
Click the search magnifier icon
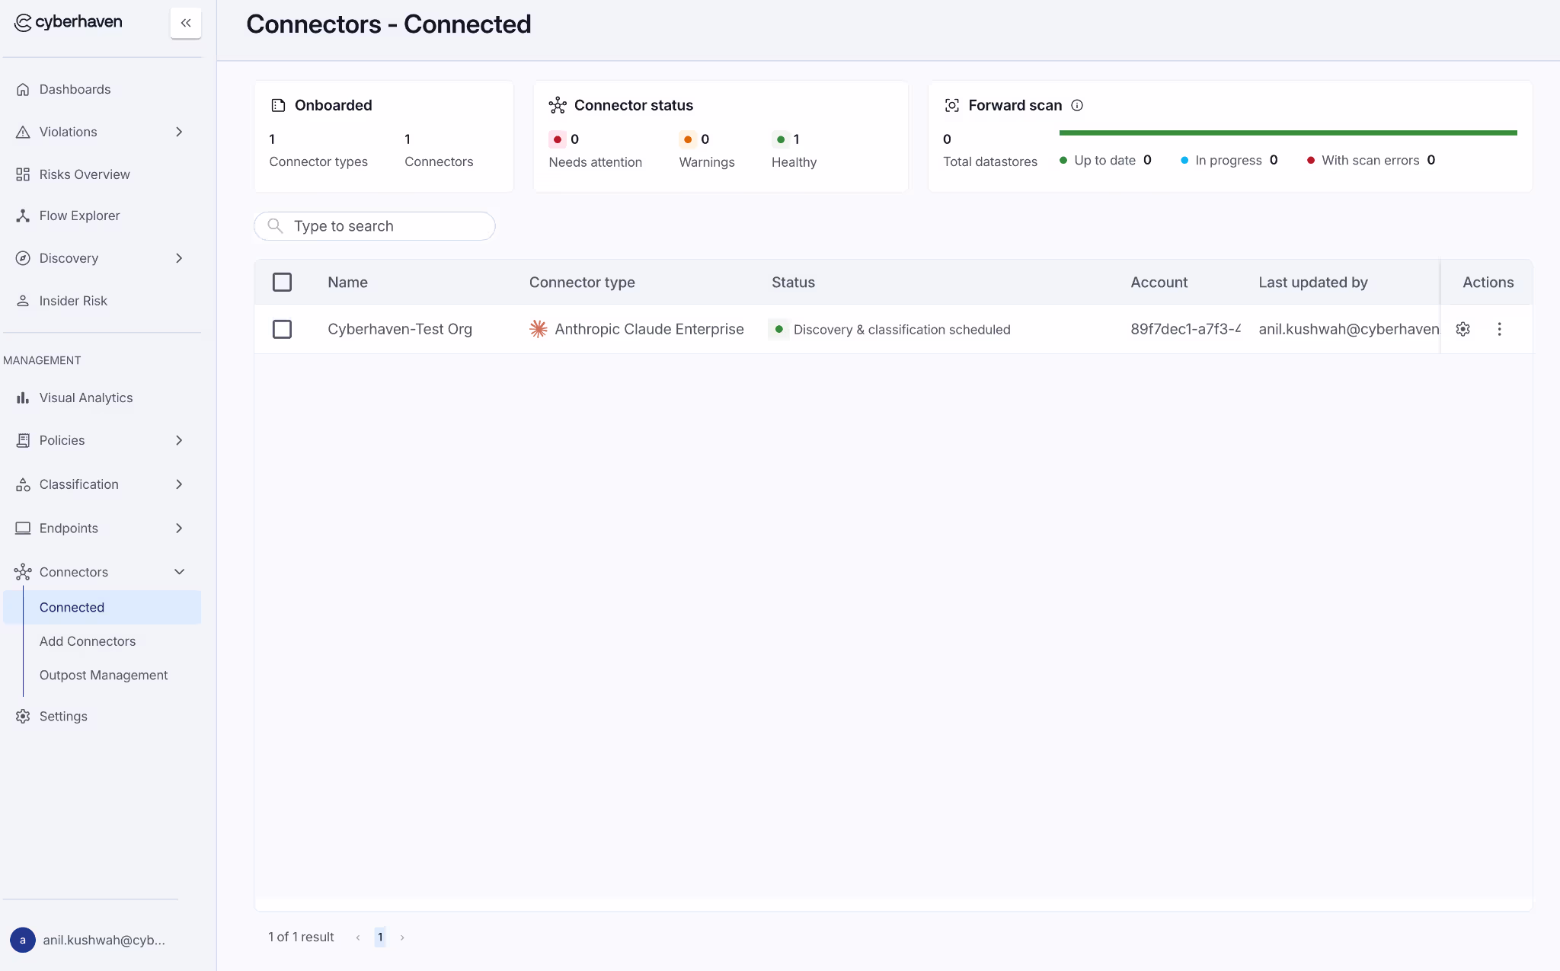pyautogui.click(x=275, y=226)
